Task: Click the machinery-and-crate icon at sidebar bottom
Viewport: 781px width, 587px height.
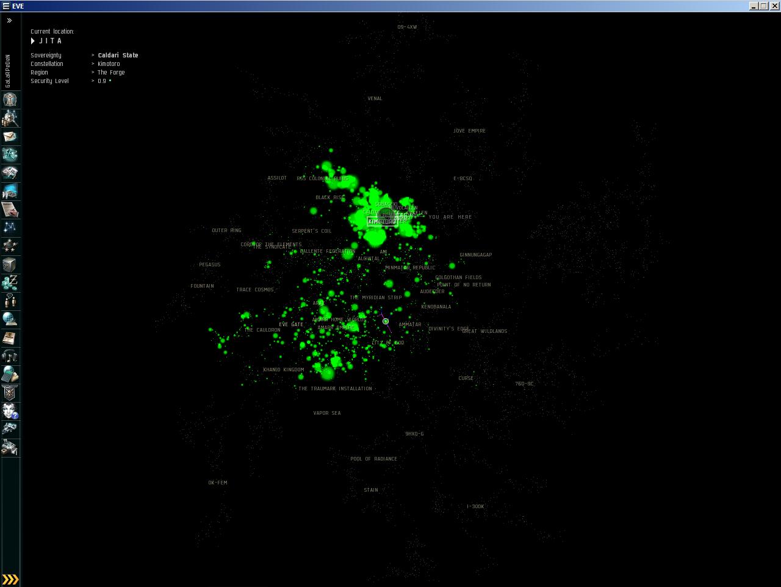Action: point(10,448)
